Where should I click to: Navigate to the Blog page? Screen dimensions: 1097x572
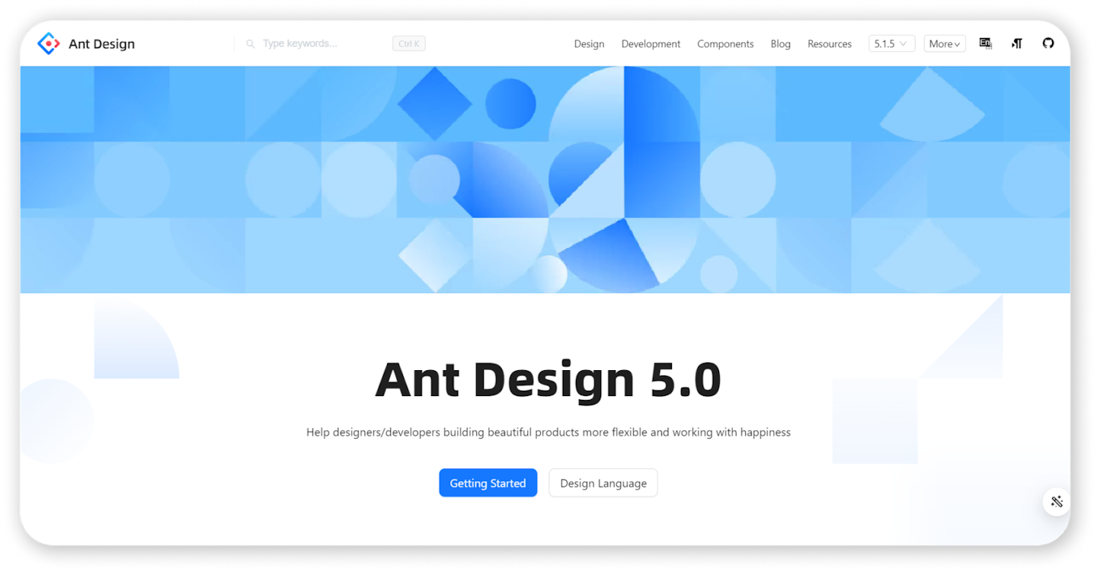click(x=780, y=44)
